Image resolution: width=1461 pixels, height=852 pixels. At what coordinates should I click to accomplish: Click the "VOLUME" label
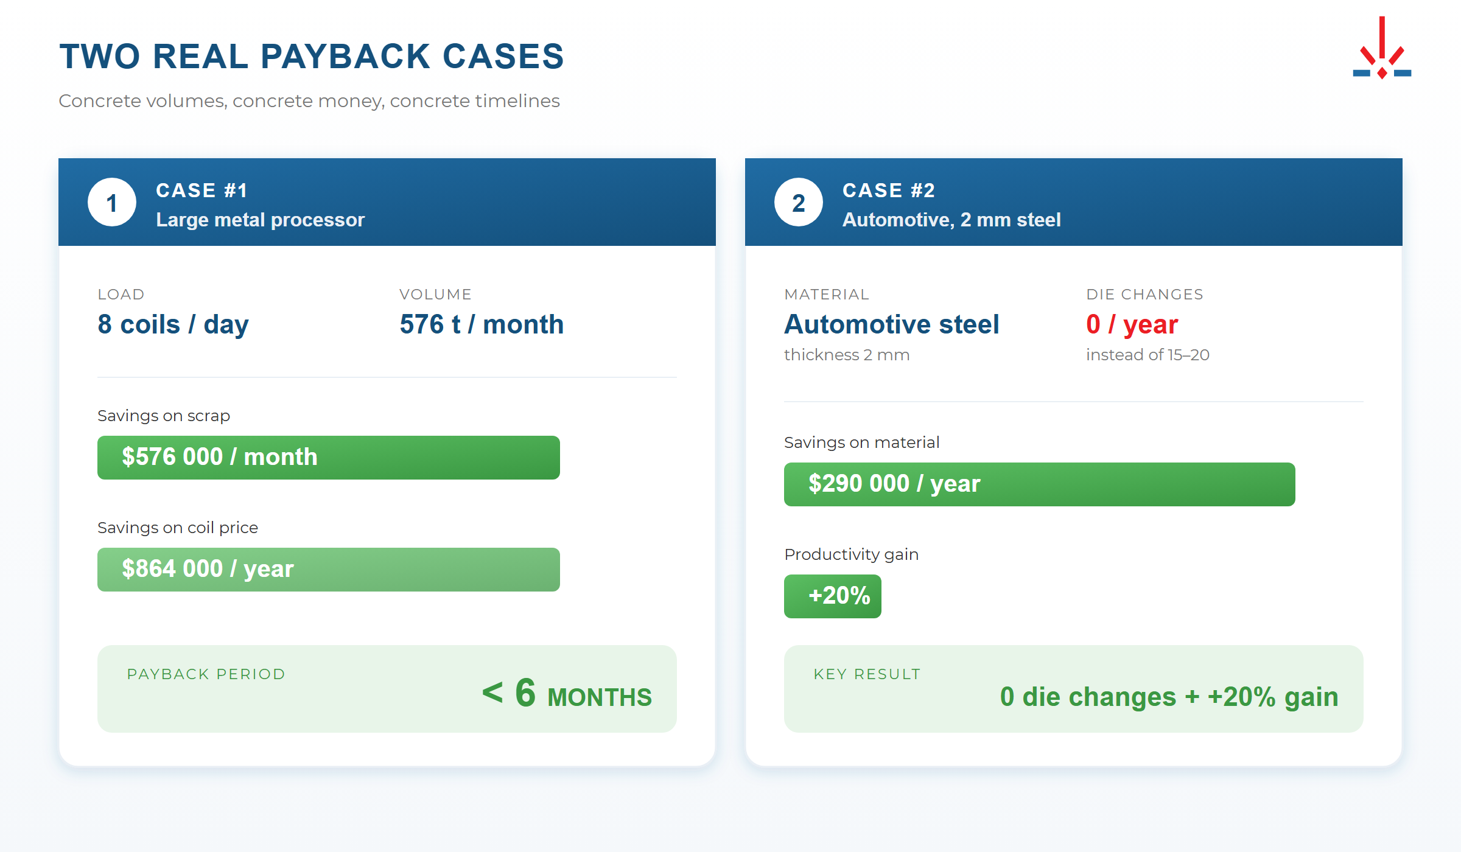click(435, 295)
